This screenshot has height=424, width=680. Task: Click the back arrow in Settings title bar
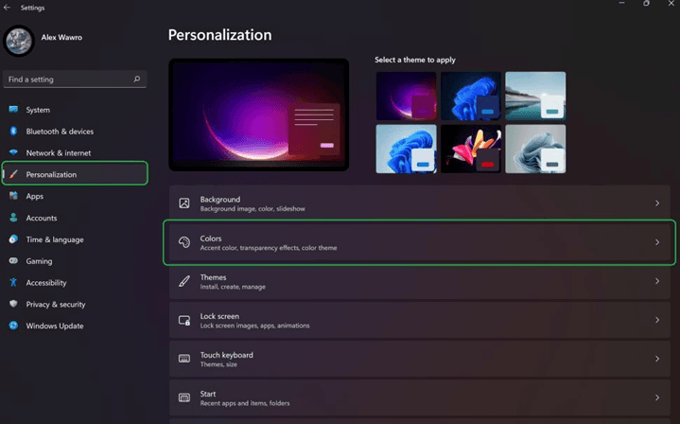coord(7,8)
